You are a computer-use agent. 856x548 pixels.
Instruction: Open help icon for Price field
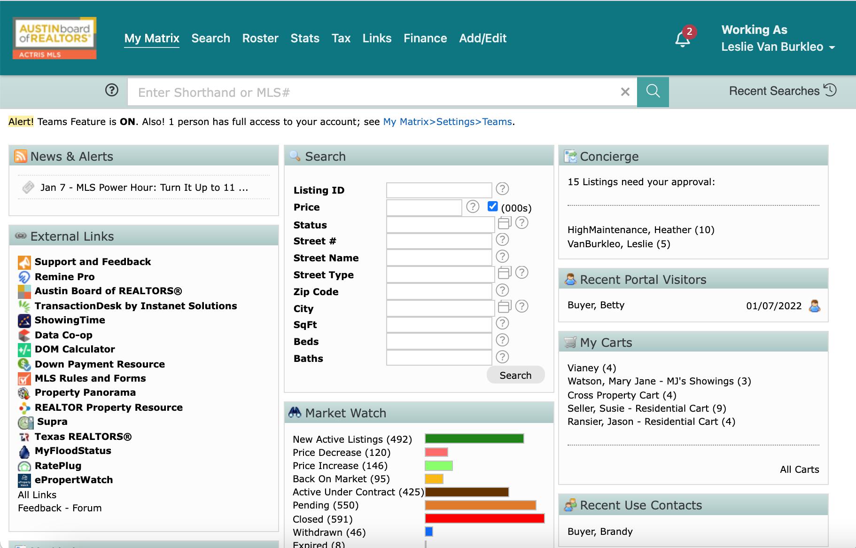tap(473, 206)
